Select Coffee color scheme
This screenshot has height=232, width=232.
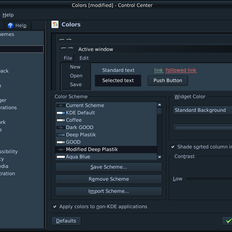pos(106,120)
